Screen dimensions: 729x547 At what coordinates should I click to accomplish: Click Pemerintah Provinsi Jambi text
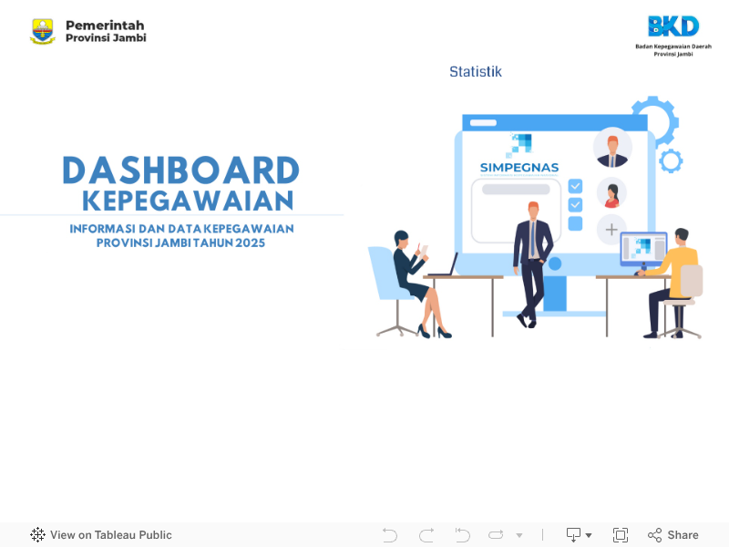click(x=106, y=31)
